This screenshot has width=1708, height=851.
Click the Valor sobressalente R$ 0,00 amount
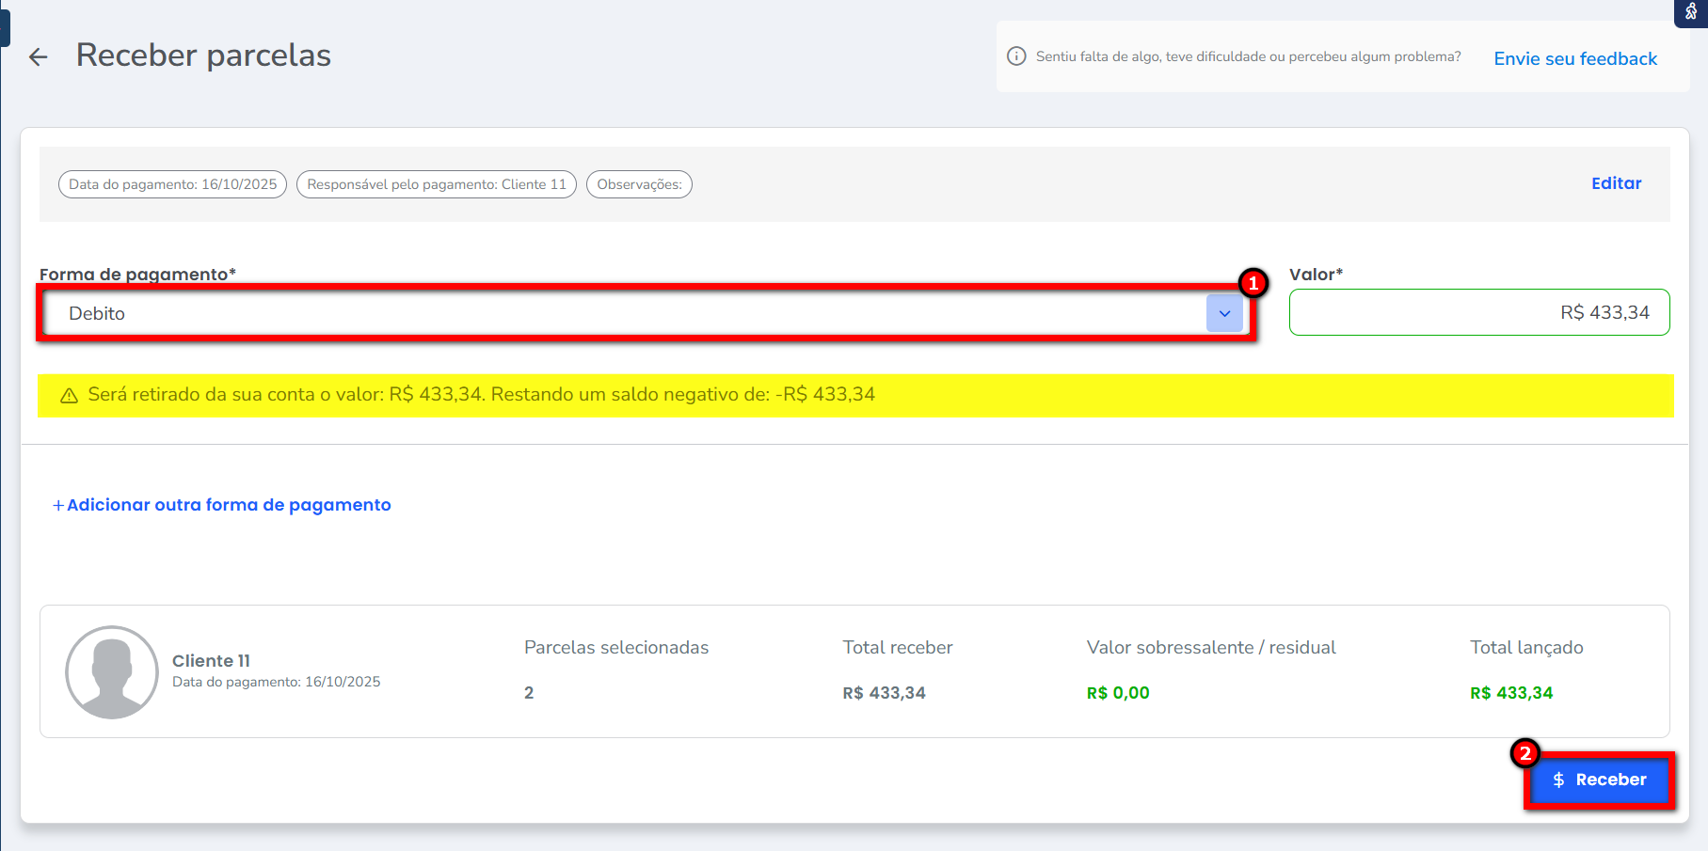pyautogui.click(x=1118, y=693)
